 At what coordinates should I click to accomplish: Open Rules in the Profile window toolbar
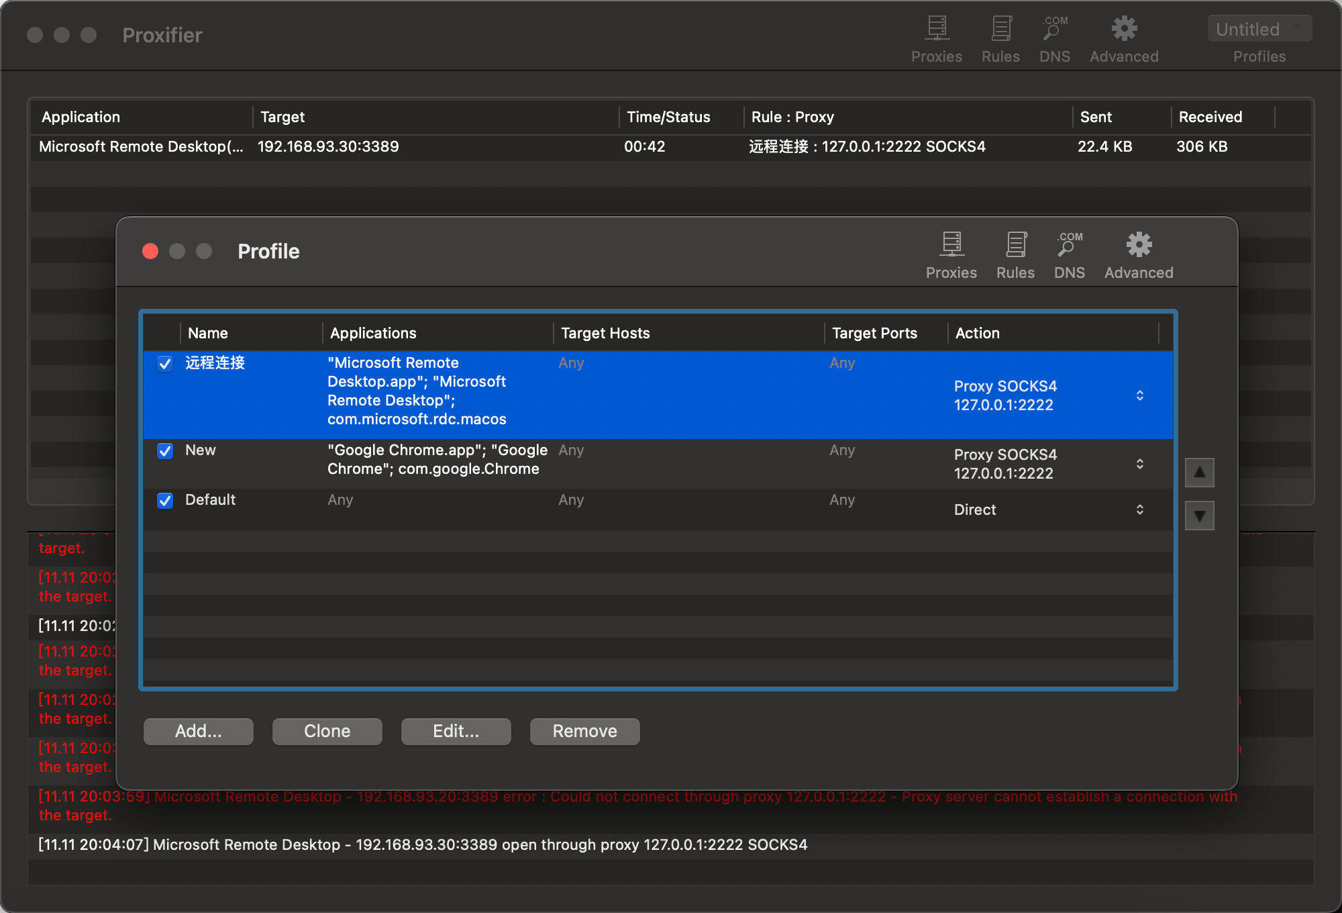1015,255
